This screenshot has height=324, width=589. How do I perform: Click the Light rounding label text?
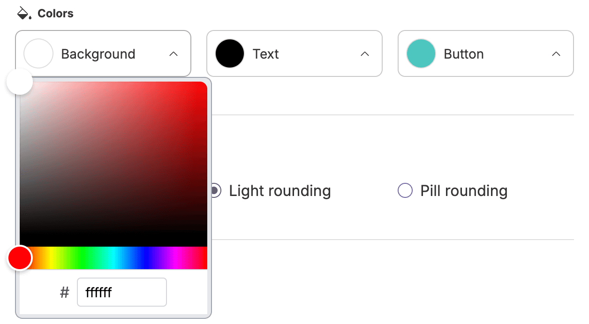pyautogui.click(x=279, y=190)
